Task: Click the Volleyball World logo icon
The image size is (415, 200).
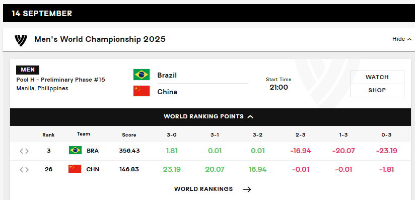Action: (21, 40)
